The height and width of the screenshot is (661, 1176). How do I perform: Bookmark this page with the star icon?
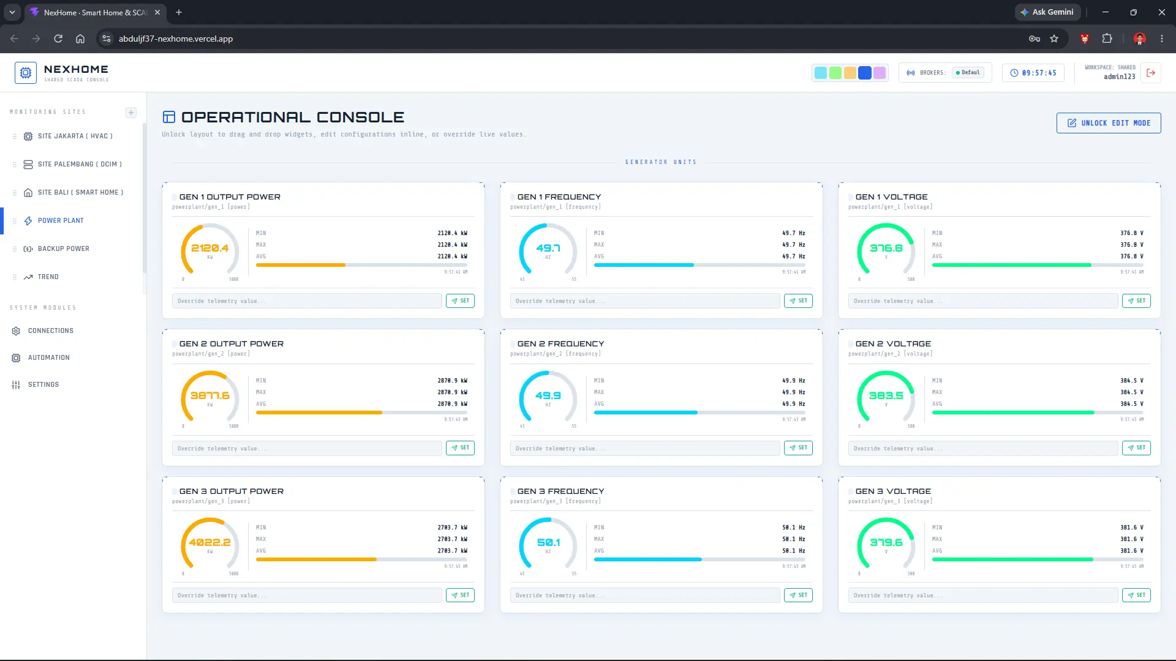click(1054, 39)
